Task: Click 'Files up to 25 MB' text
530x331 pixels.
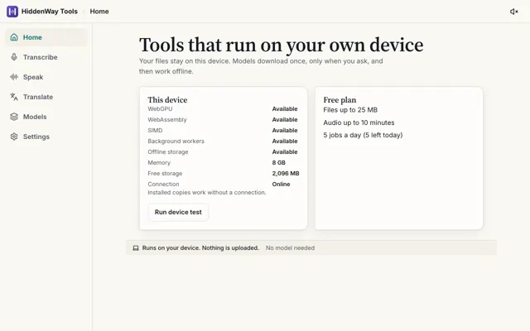Action: (350, 110)
